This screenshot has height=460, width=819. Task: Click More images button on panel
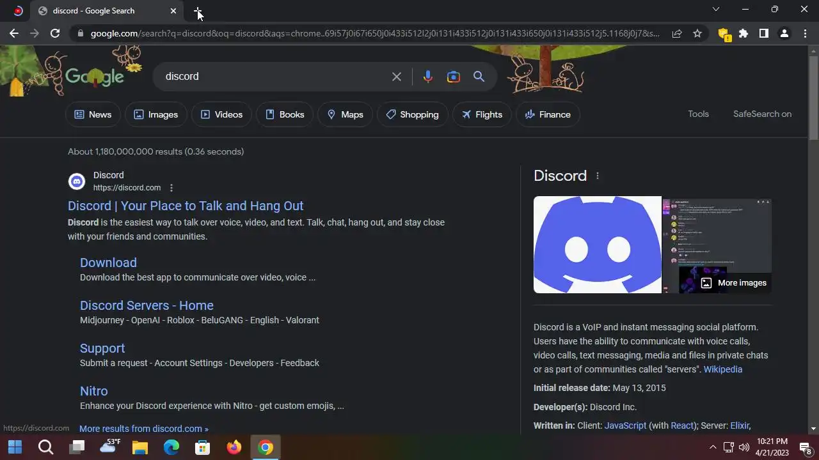coord(734,283)
